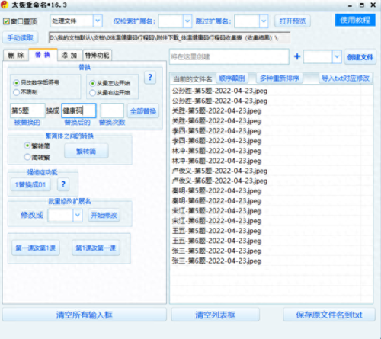Screen dimensions: 381x339
Task: Expand 跳过扩展名 dropdown
Action: point(264,21)
